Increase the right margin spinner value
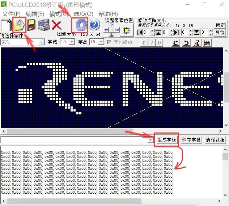 (x=191, y=30)
